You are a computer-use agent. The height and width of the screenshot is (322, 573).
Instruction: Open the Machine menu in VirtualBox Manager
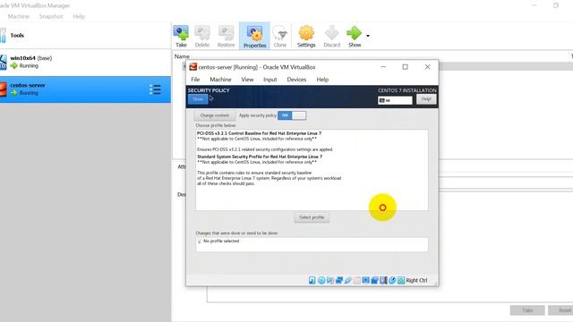tap(18, 16)
